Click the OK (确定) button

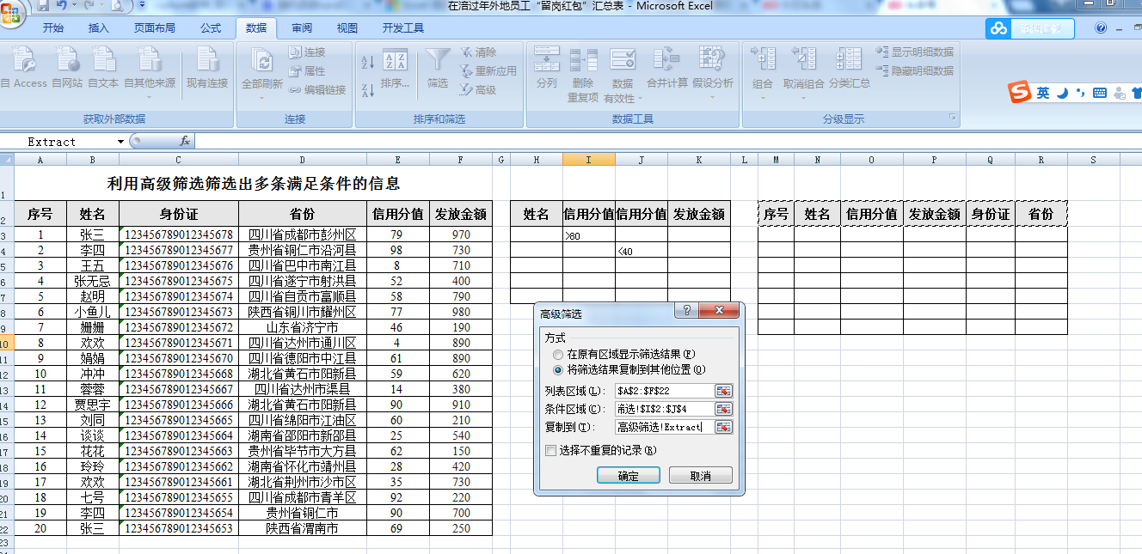(x=629, y=476)
